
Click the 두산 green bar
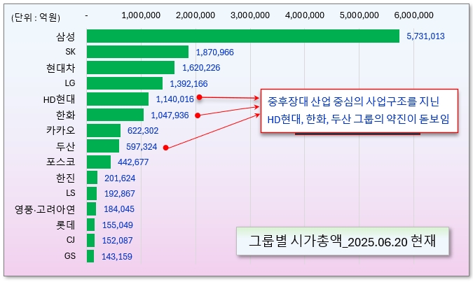(x=103, y=146)
